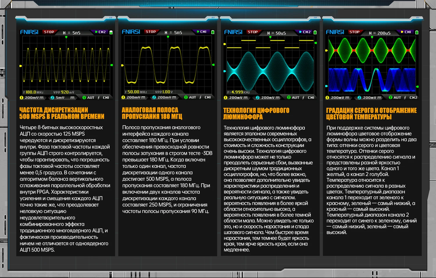Click the trigger T icon on the 180.0MHz screen
The width and height of the screenshot is (436, 278).
click(84, 98)
